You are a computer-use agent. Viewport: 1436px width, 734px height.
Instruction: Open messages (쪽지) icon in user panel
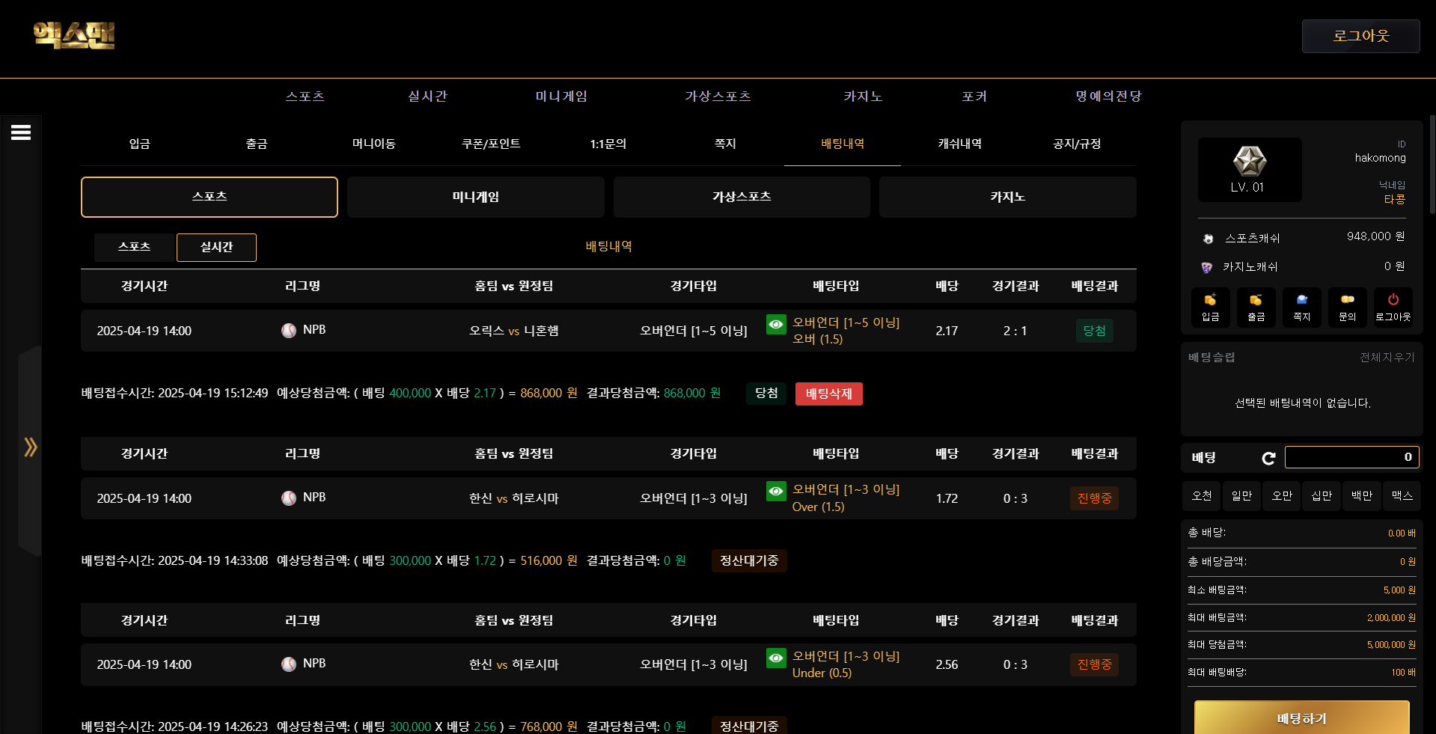point(1301,308)
